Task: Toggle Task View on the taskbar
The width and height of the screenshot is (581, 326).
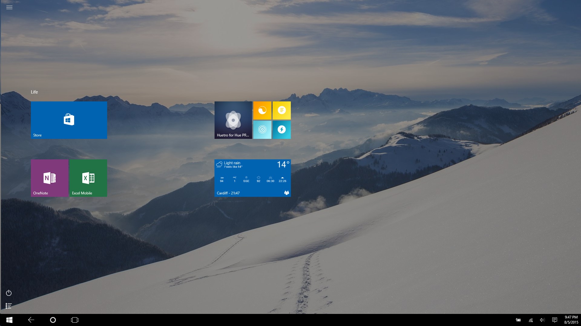Action: coord(75,320)
